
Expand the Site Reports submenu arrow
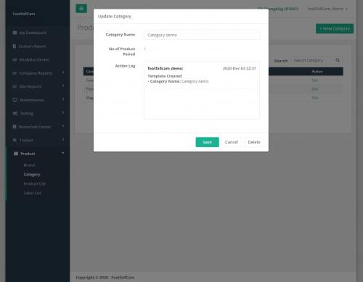pos(63,86)
